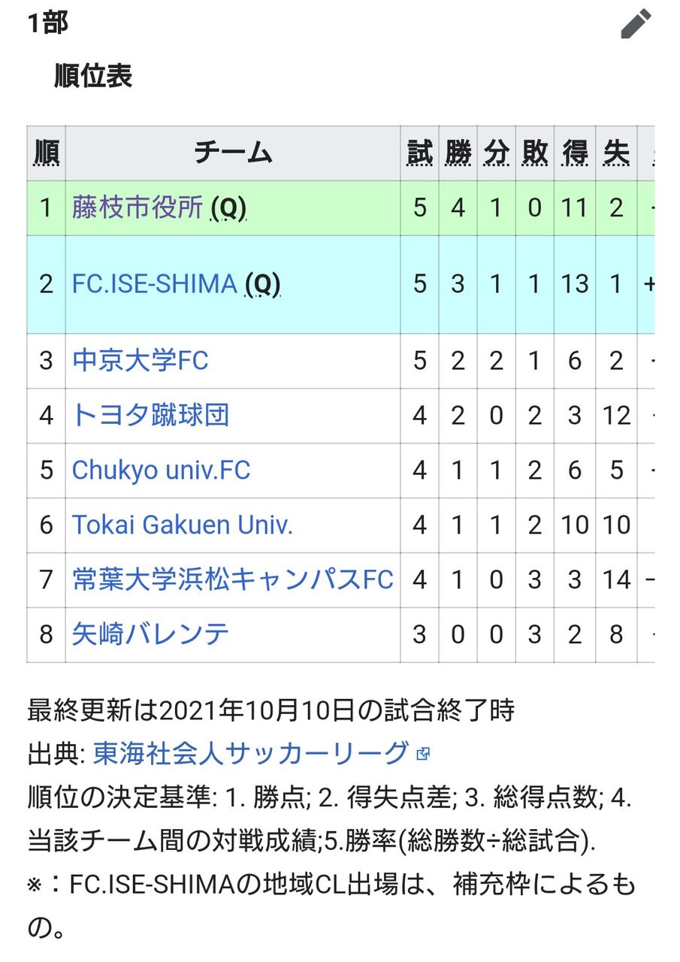Click the 失 column header abbreviation
Screen dimensions: 680x962
616,153
